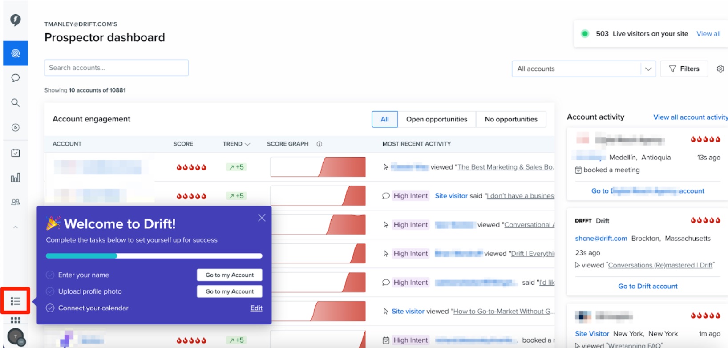Image resolution: width=728 pixels, height=348 pixels.
Task: Switch to the Open opportunities tab
Action: pyautogui.click(x=437, y=119)
